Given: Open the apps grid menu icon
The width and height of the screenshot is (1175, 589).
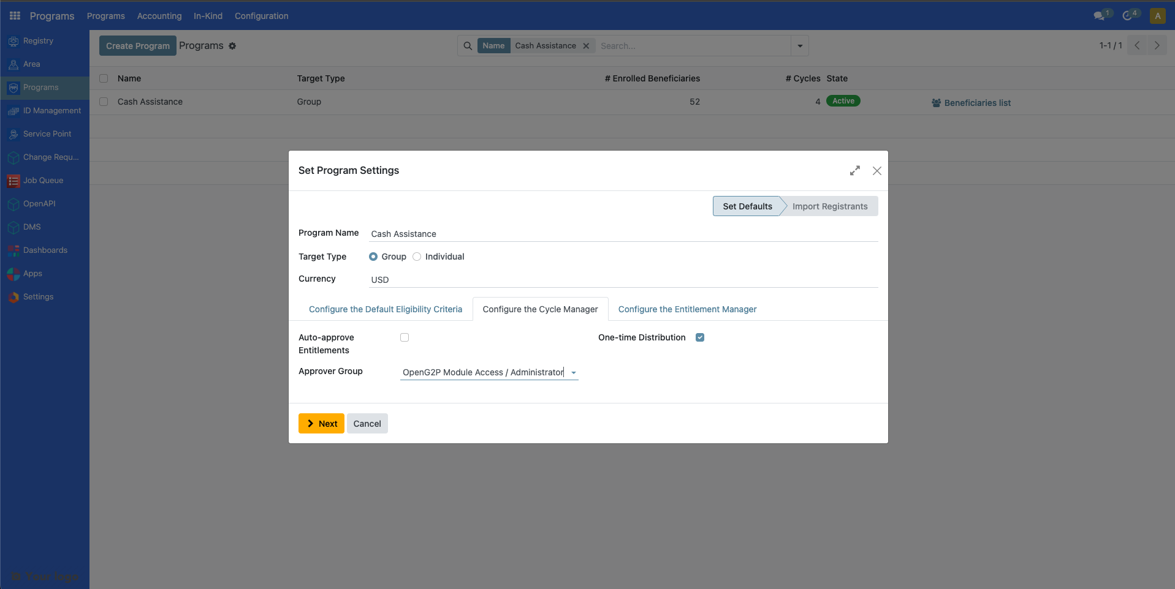Looking at the screenshot, I should (15, 16).
